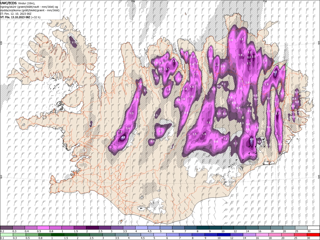Pick the dark green 1 rain legend swatch

pos(57,235)
